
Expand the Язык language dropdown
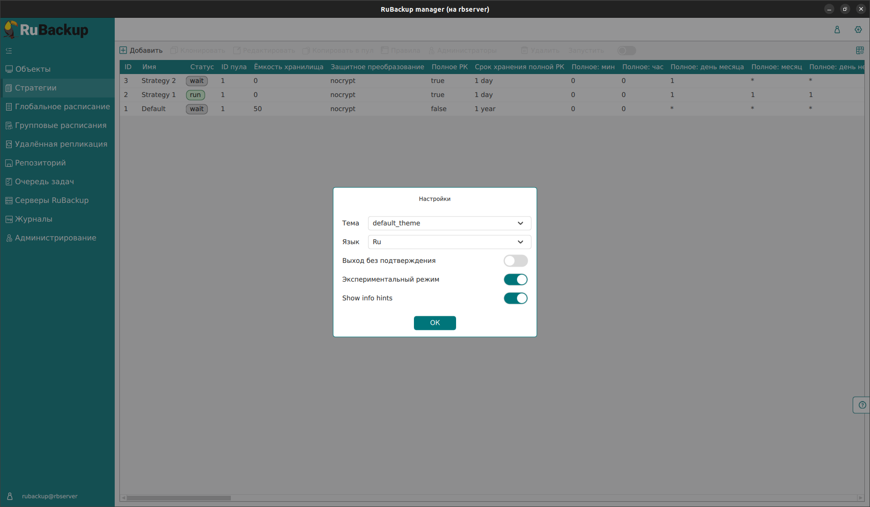449,242
